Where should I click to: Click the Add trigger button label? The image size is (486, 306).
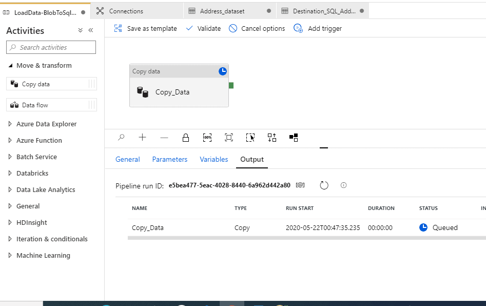pyautogui.click(x=325, y=29)
